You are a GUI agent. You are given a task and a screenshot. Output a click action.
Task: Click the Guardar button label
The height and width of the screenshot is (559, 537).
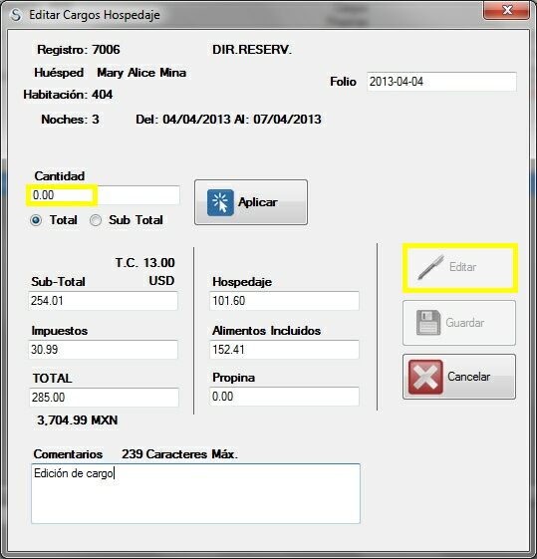[x=464, y=323]
